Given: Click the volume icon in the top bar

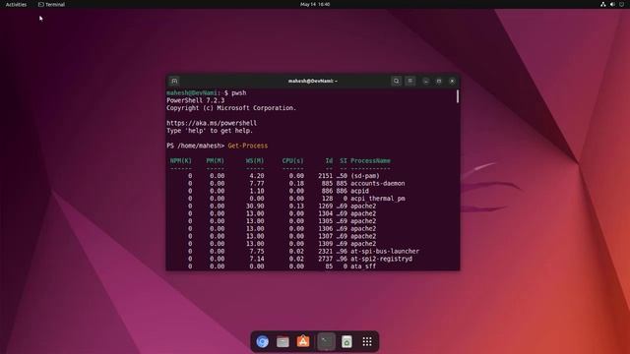Looking at the screenshot, I should 612,4.
